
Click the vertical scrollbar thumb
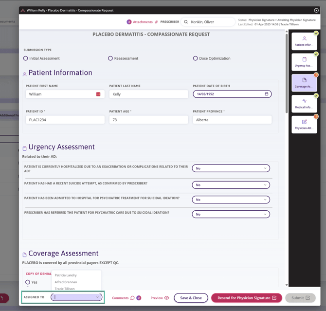click(x=287, y=73)
